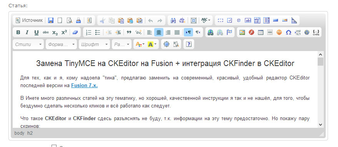Insert a Selection list field

(266, 20)
